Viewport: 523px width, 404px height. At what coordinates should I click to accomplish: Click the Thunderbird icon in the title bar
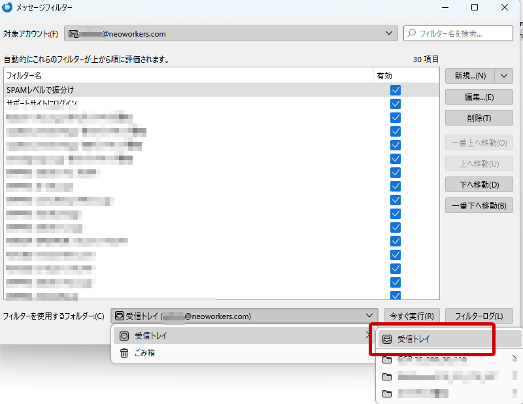click(8, 7)
